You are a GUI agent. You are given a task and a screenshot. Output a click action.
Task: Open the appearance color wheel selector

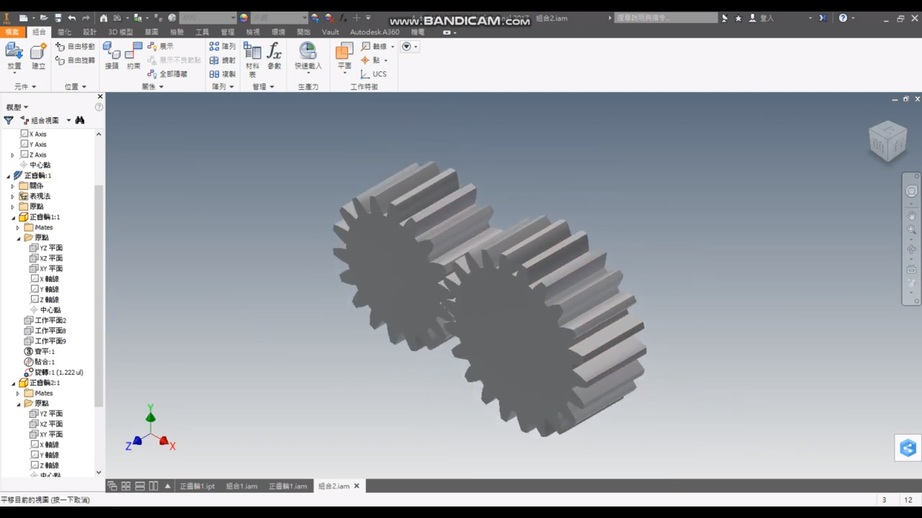pos(244,18)
